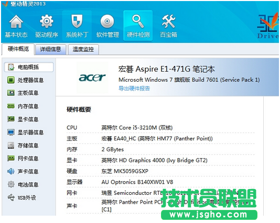The height and width of the screenshot is (223, 280).
Task: Open the 软件管理 disc icon
Action: pos(107,21)
